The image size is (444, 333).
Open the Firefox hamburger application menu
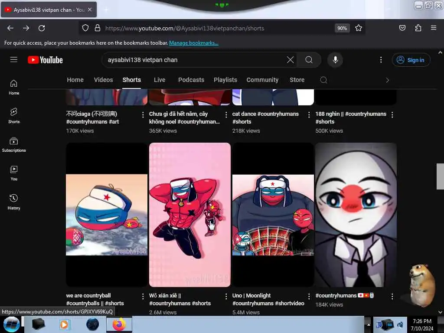click(x=434, y=28)
